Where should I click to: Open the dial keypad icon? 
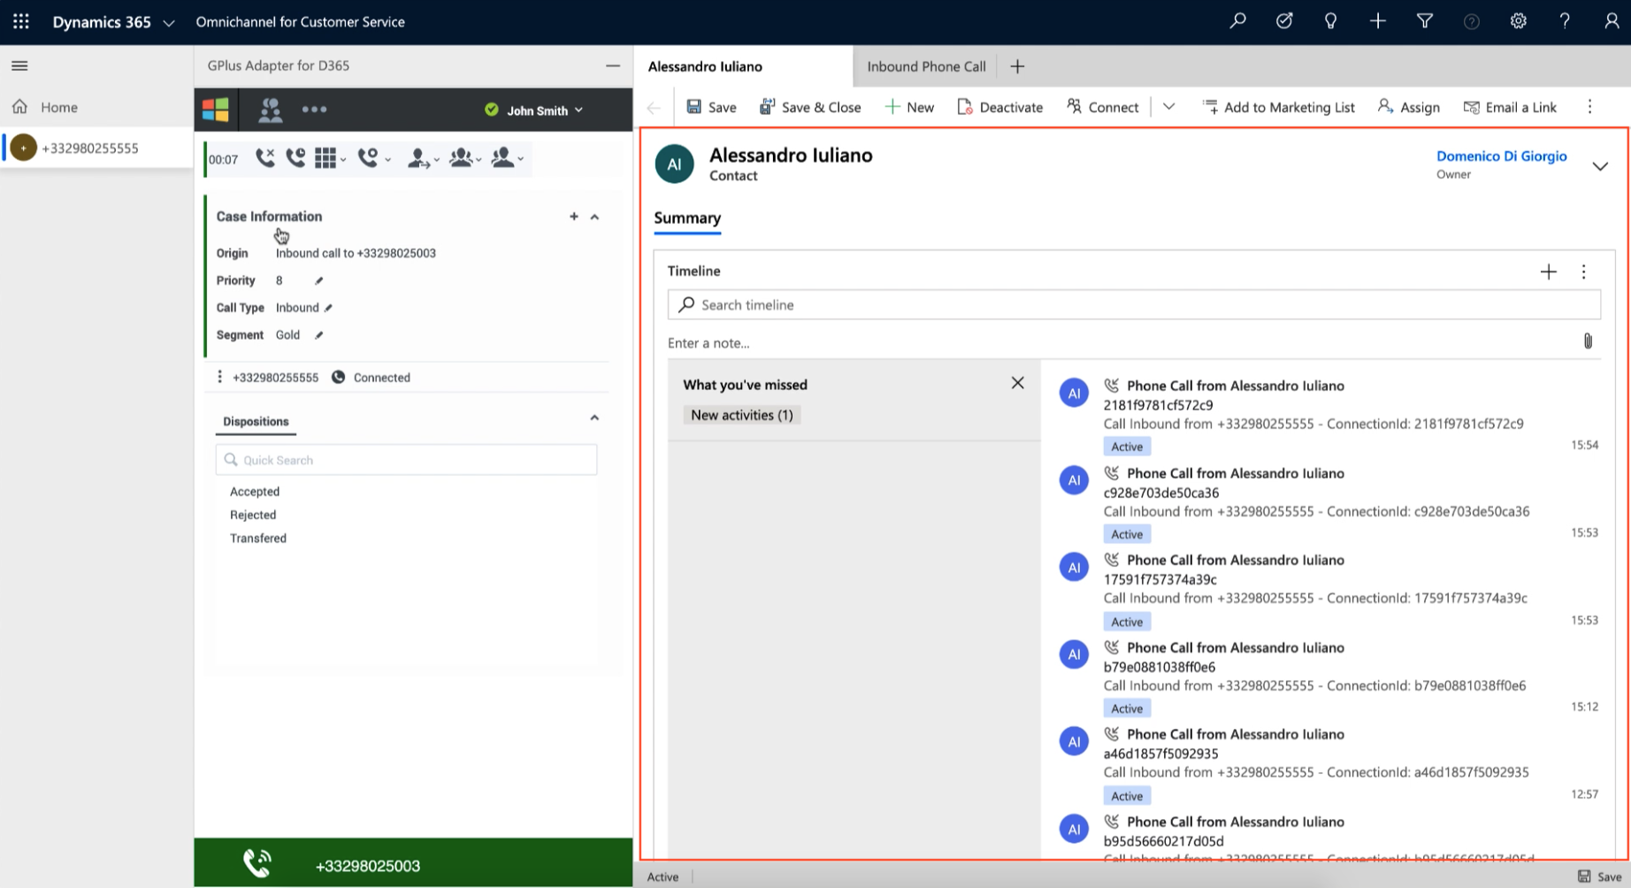coord(325,158)
